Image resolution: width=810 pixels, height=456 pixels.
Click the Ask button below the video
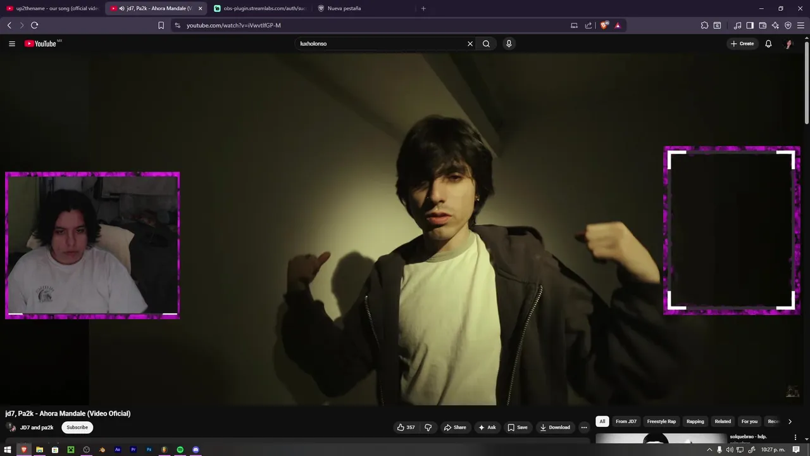(487, 427)
